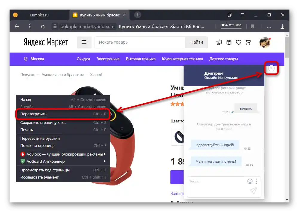Viewport: 299px width, 212px height.
Task: Click the Яндекс Маркет logo
Action: (46, 42)
